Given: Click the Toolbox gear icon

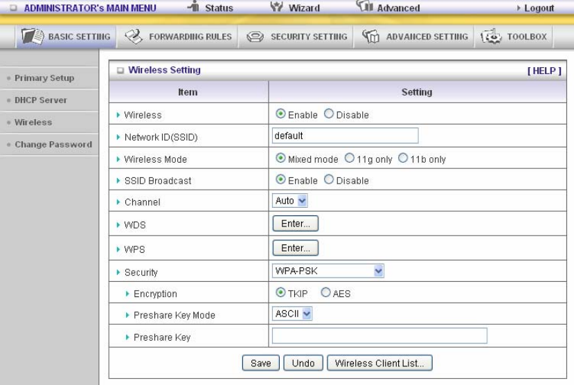Looking at the screenshot, I should pyautogui.click(x=491, y=36).
